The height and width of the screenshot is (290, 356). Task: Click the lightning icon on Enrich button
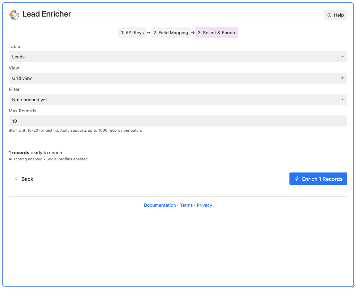297,179
